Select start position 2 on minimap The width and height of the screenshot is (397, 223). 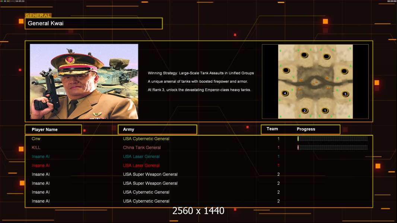(x=305, y=110)
